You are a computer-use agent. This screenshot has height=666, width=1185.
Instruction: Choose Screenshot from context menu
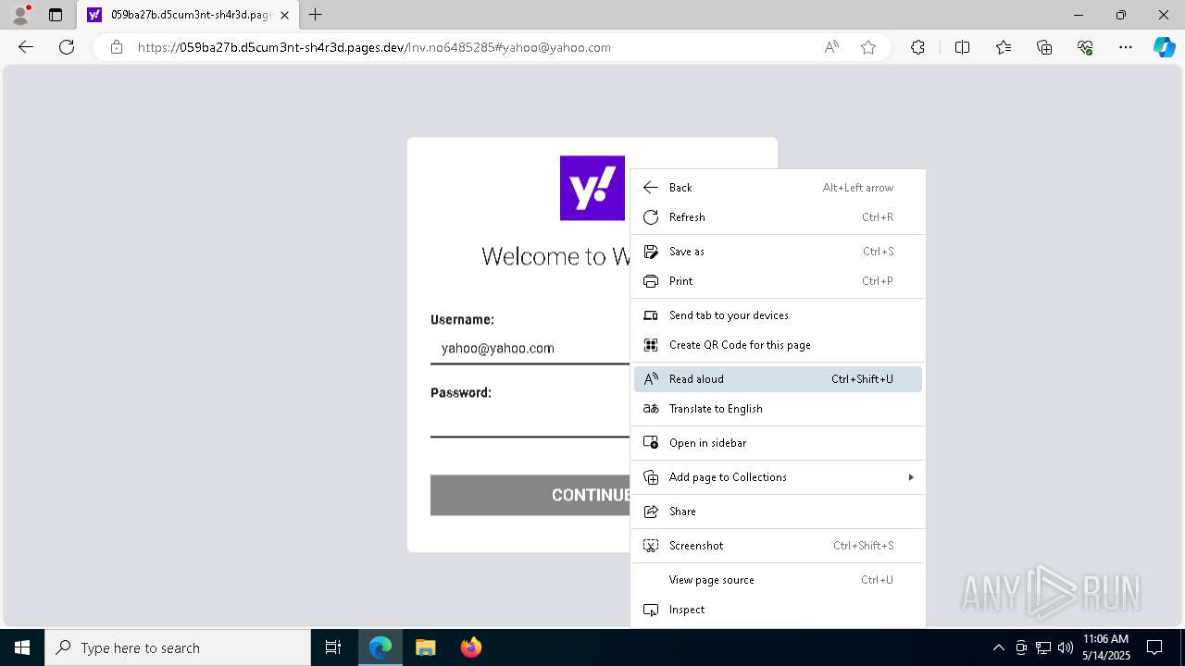(x=778, y=546)
